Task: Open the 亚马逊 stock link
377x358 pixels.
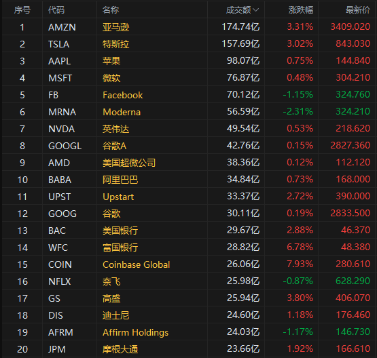Action: (116, 27)
